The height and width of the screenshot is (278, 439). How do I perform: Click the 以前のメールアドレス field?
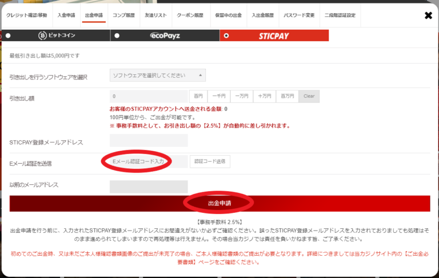click(x=149, y=187)
